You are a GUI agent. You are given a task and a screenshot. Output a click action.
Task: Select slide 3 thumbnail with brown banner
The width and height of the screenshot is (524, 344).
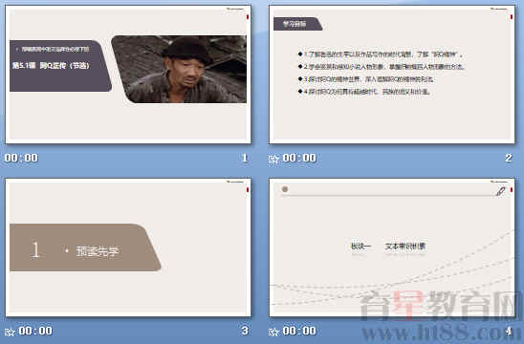128,247
